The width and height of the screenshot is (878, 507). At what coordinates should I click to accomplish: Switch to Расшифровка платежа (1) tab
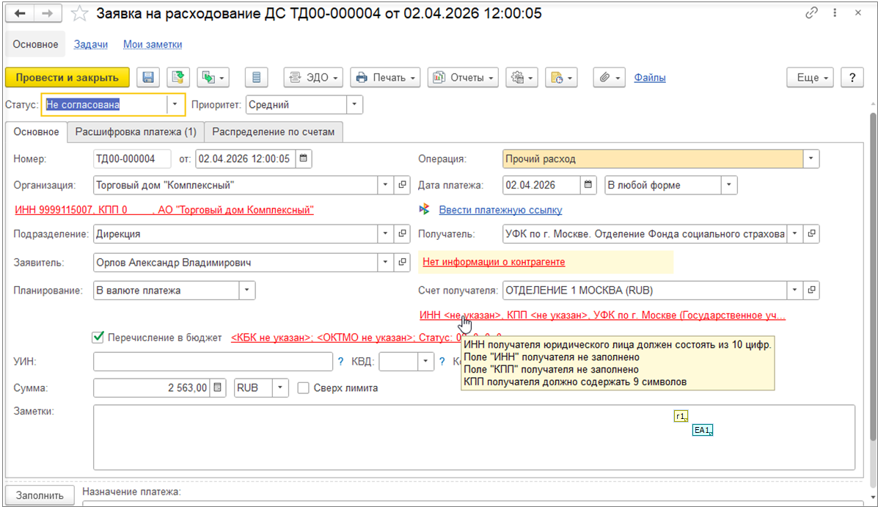point(136,132)
